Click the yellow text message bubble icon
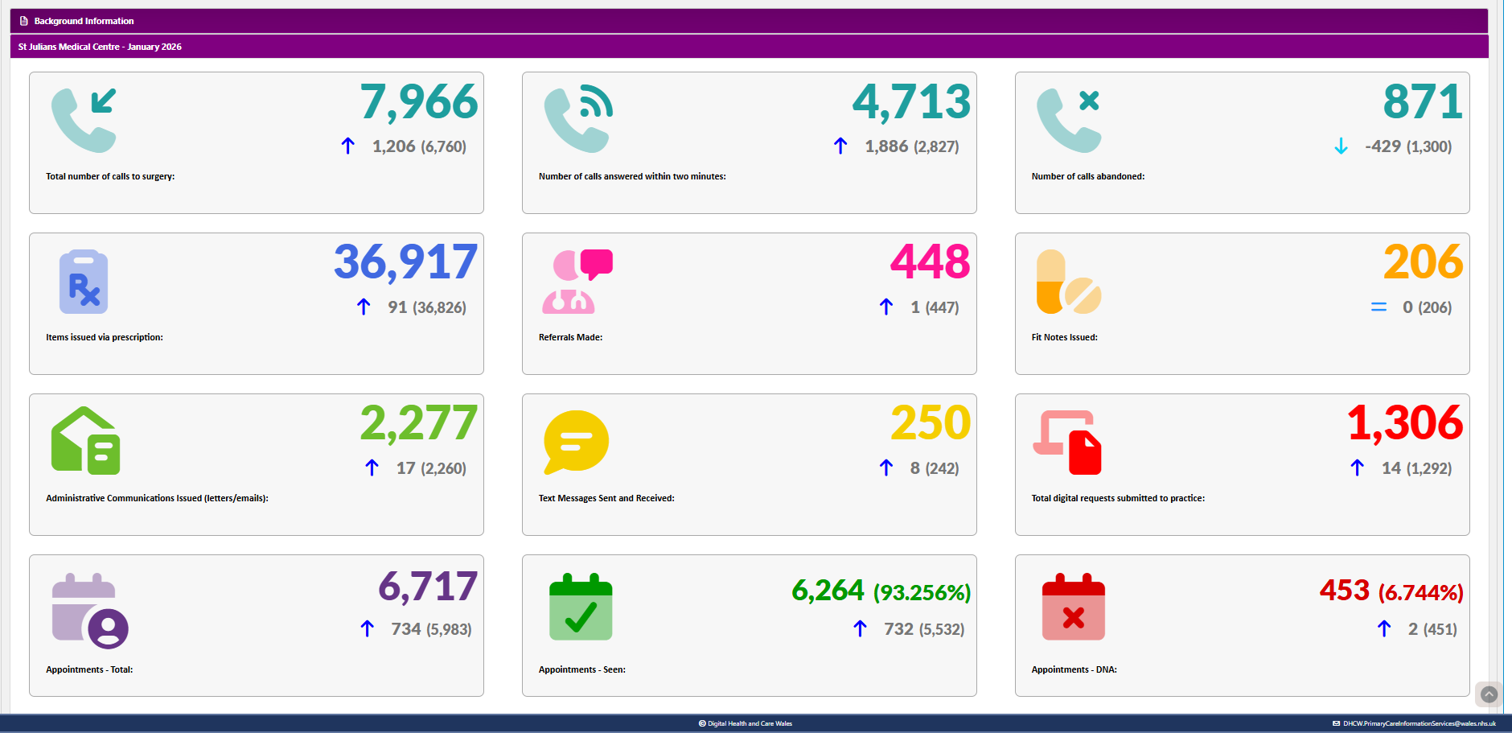 pos(576,442)
